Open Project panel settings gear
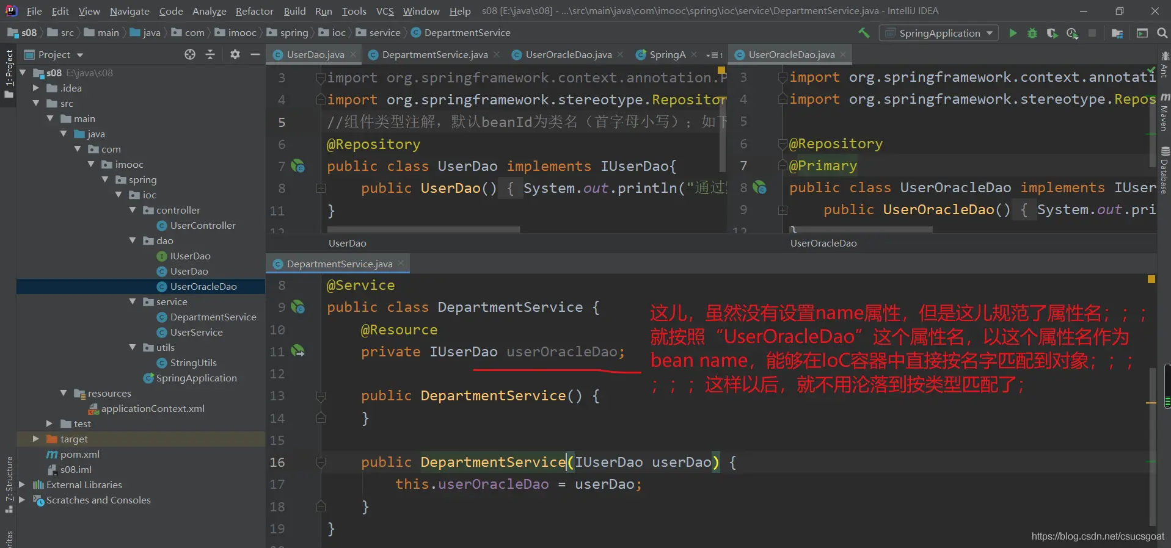This screenshot has height=548, width=1171. [235, 55]
